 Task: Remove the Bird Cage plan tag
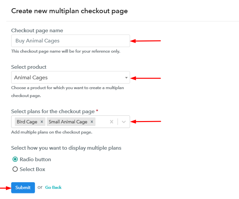click(42, 122)
